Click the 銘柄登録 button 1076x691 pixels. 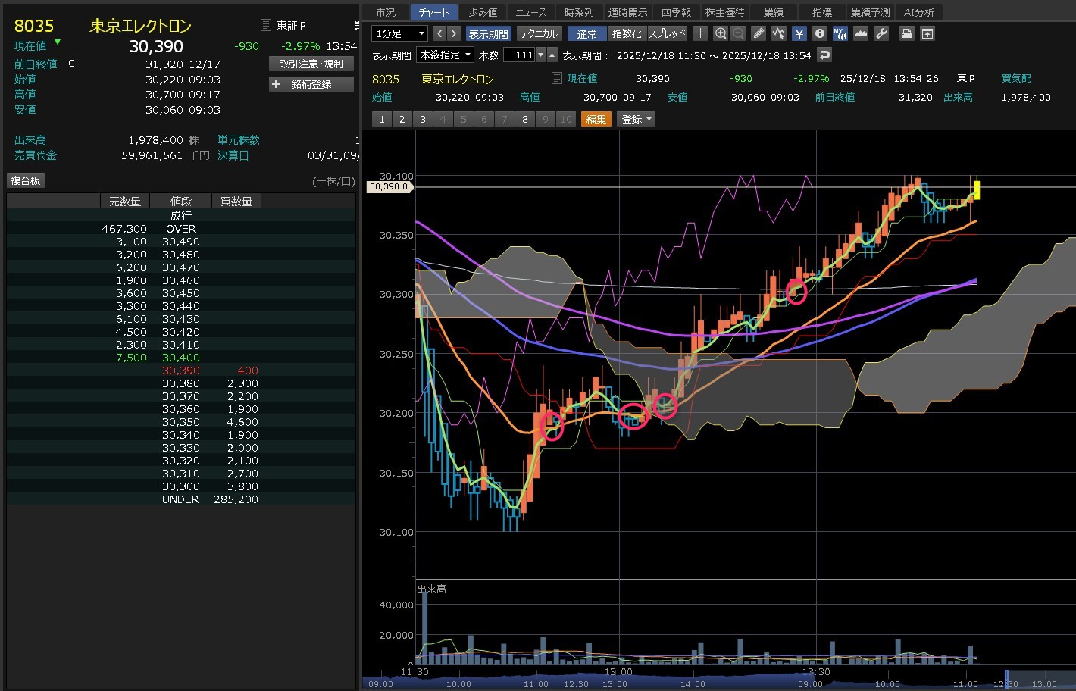tap(311, 84)
